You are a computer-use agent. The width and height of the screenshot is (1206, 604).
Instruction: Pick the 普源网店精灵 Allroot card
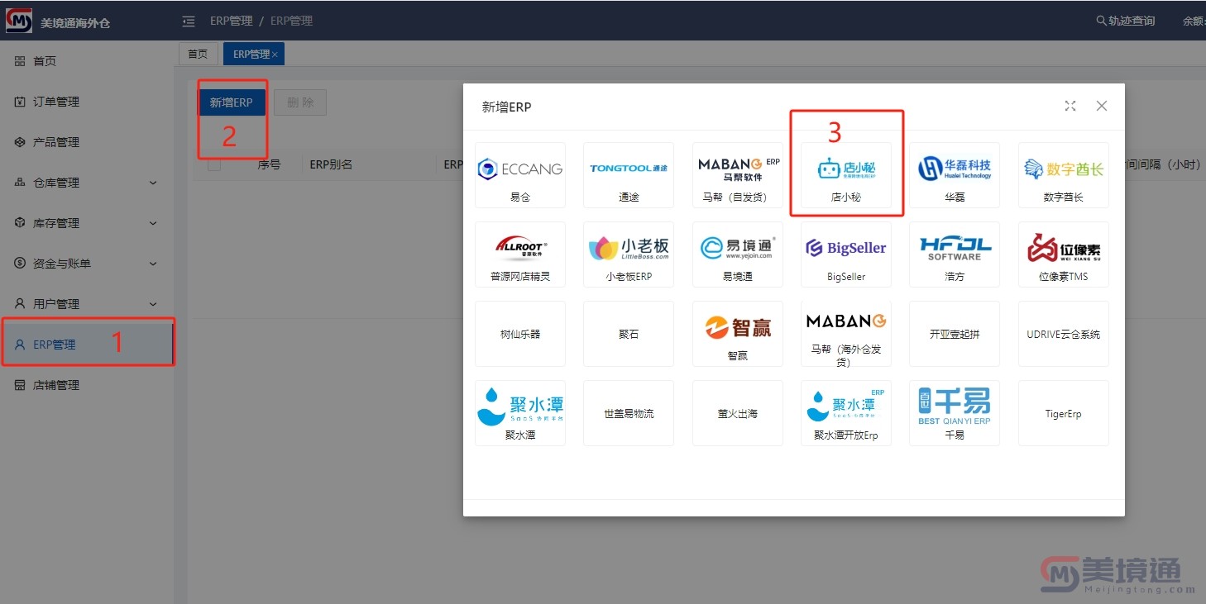[520, 254]
